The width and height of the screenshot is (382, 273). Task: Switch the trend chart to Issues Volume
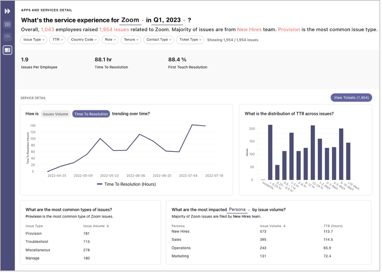[55, 113]
